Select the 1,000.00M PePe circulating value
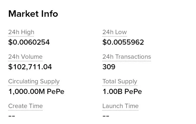Image resolution: width=196 pixels, height=124 pixels. [36, 92]
